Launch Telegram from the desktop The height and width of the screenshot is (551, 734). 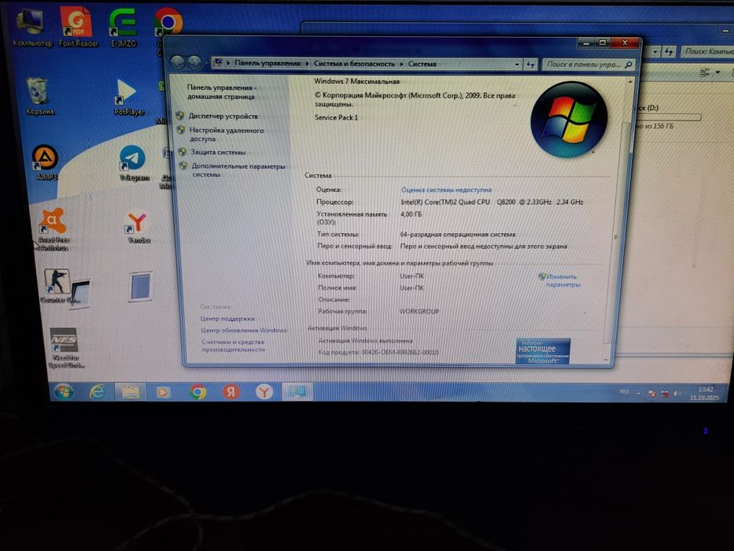point(134,163)
